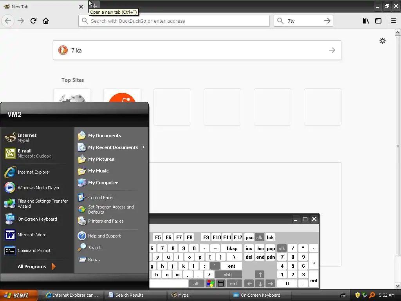Image resolution: width=401 pixels, height=301 pixels.
Task: Open new tab page settings gear
Action: click(382, 41)
